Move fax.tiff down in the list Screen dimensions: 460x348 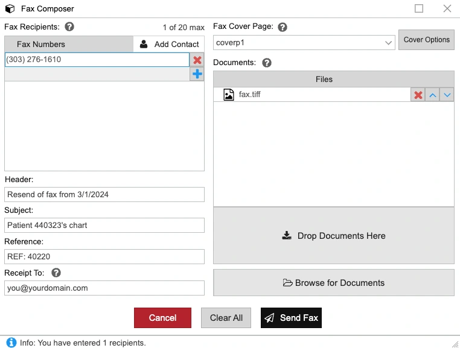447,95
